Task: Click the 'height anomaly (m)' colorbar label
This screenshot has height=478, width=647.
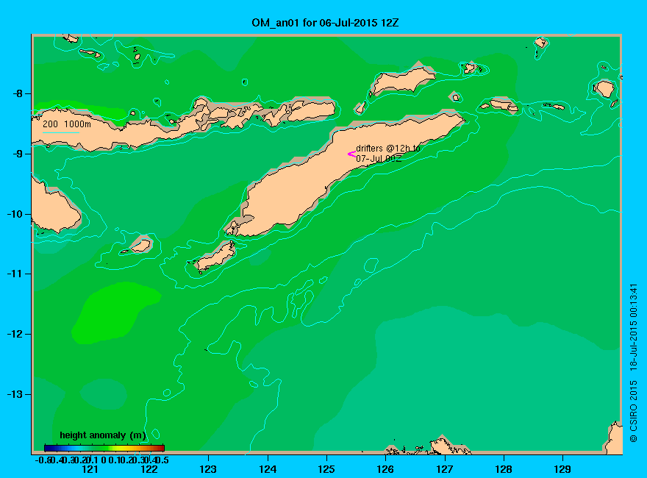Action: (x=103, y=435)
